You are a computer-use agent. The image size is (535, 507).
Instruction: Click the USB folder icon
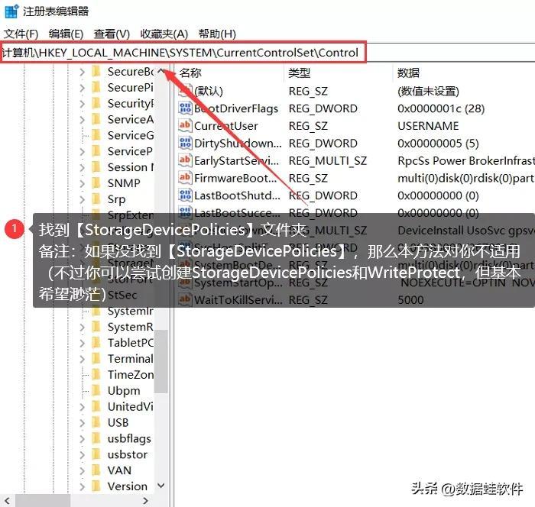96,422
